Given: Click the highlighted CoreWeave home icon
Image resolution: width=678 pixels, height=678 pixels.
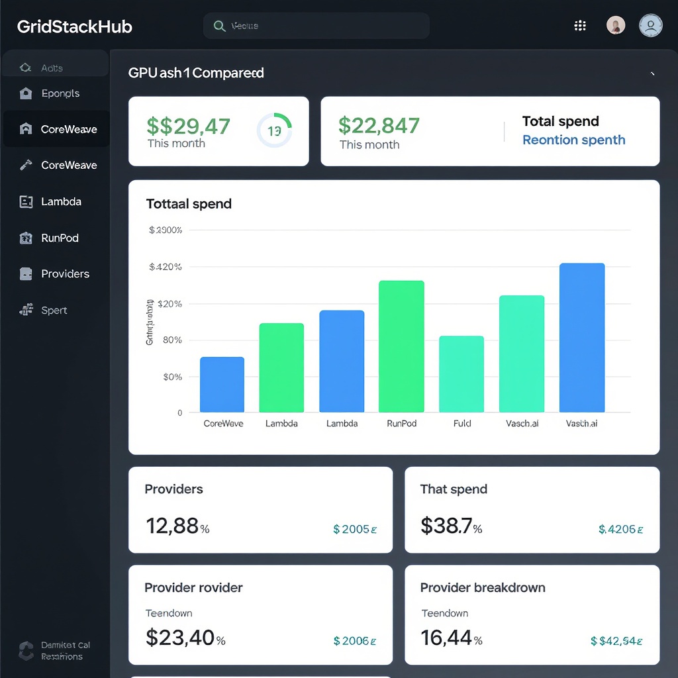Looking at the screenshot, I should coord(26,128).
